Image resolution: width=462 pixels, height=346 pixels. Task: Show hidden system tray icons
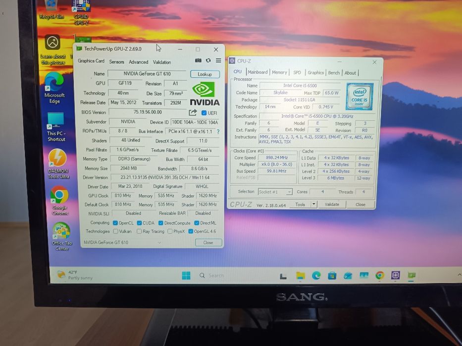point(459,275)
